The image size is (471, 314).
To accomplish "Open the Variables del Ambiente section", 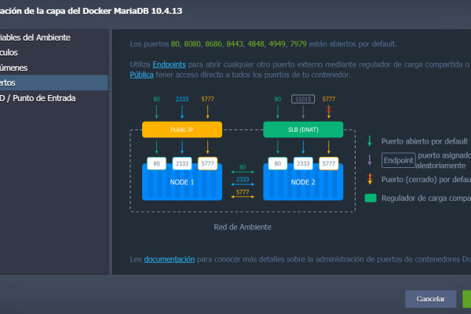I will (53, 38).
